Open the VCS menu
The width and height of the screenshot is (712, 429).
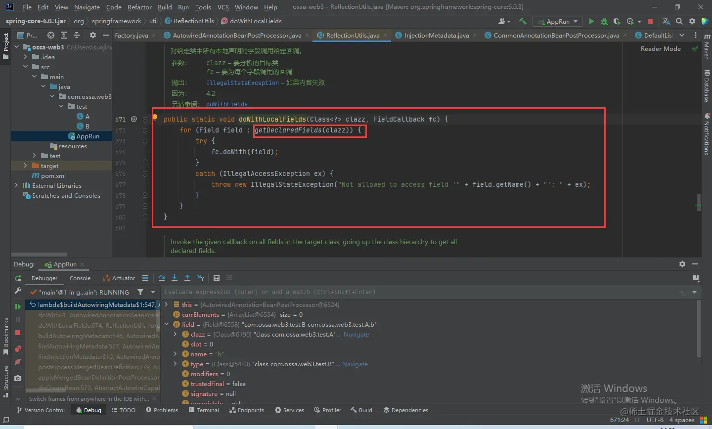223,7
